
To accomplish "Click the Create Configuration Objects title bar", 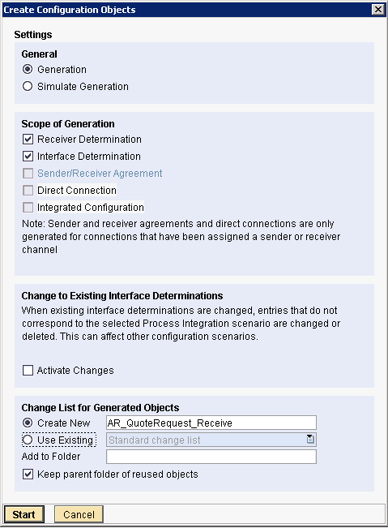I will click(x=186, y=10).
